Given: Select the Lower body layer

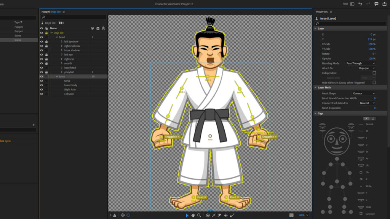Looking at the screenshot, I should [x=70, y=85].
